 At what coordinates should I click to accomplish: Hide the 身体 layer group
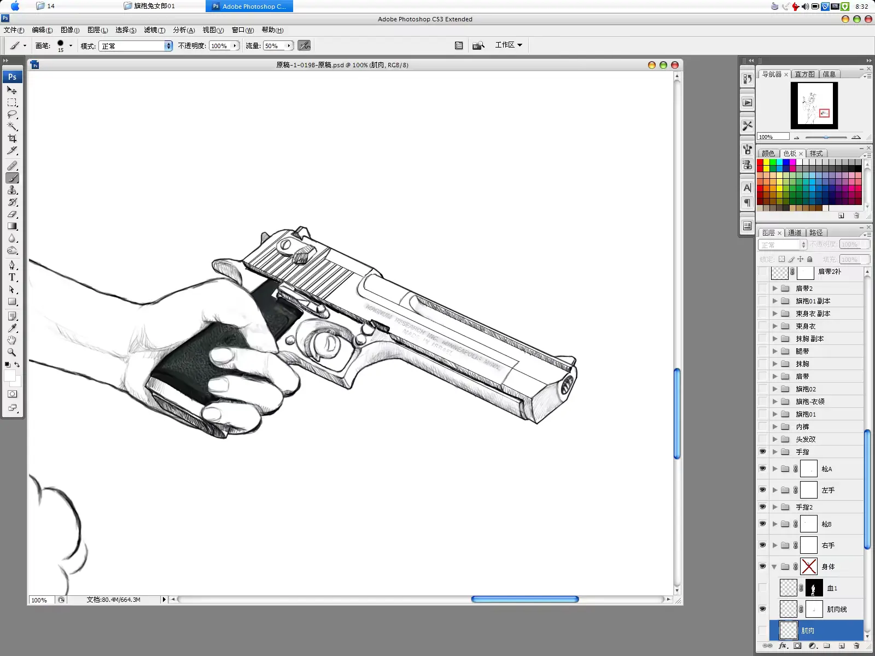763,566
